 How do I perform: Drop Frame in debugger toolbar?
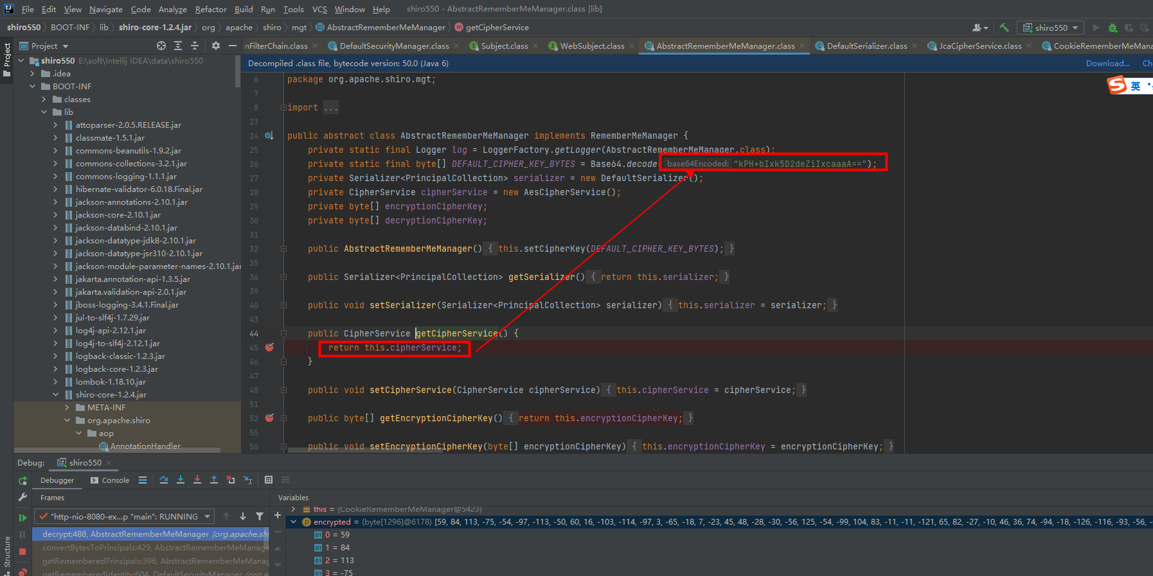coord(231,480)
